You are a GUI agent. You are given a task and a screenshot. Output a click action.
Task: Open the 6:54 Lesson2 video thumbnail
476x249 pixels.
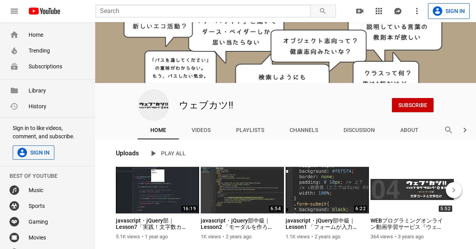click(242, 190)
